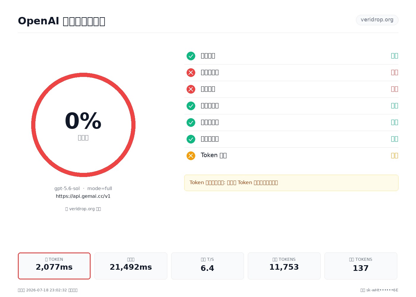The image size is (416, 297).
Task: Select the 21,492ms latency card
Action: point(131,266)
